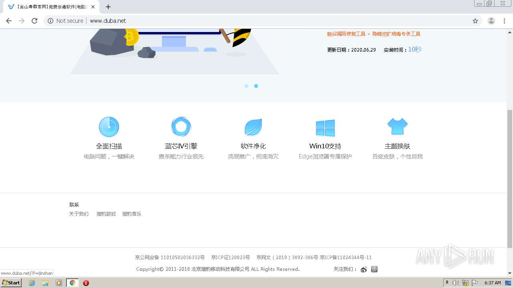Click the 主题换肤 heading

click(398, 146)
